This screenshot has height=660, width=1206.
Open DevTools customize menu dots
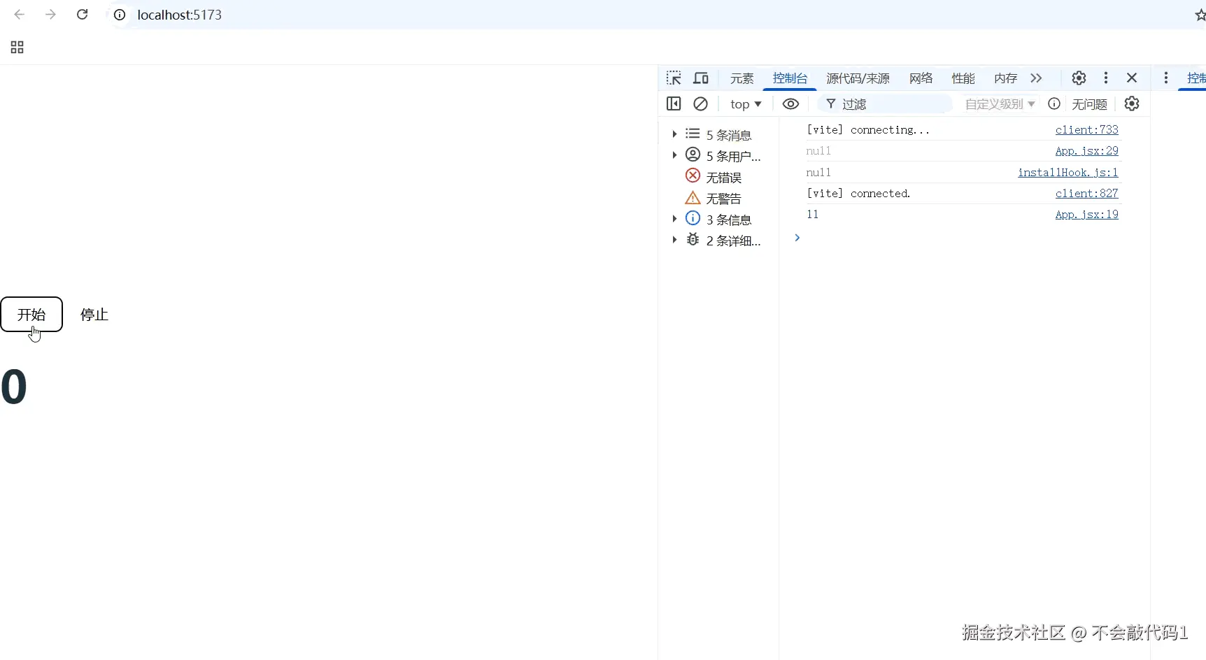(1105, 78)
